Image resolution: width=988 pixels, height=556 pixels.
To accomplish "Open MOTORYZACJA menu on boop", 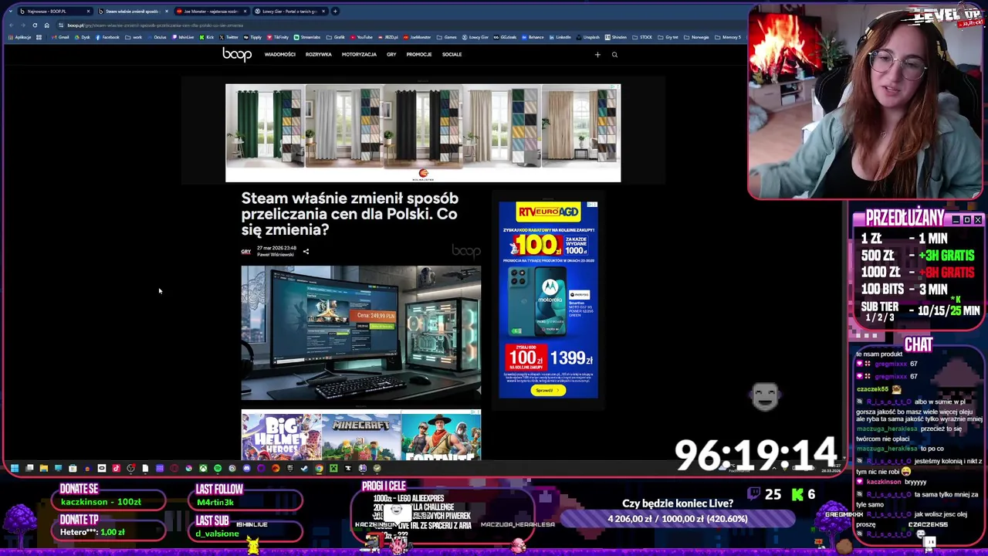I will coord(360,55).
